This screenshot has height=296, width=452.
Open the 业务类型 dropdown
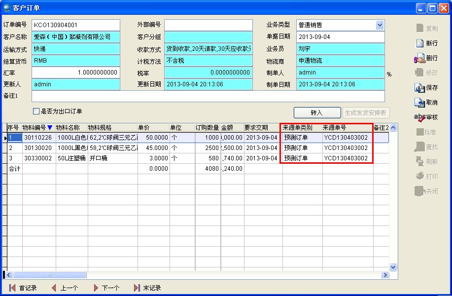point(379,25)
